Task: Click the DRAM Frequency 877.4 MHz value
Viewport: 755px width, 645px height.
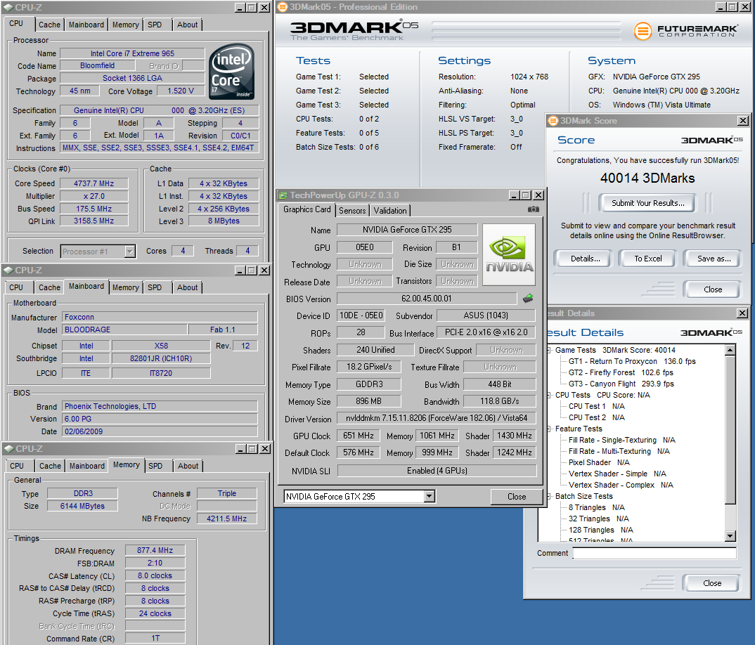Action: [x=155, y=550]
